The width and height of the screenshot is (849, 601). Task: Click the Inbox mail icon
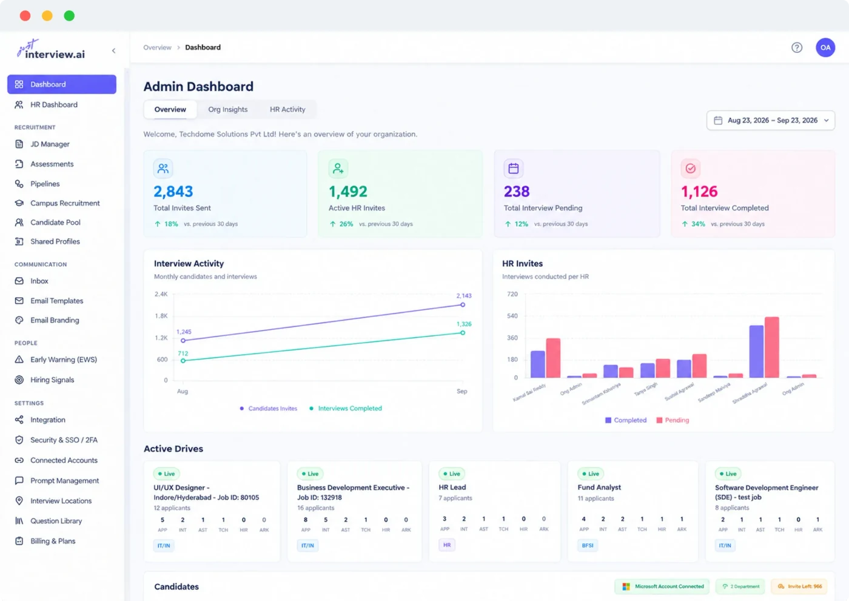tap(19, 281)
